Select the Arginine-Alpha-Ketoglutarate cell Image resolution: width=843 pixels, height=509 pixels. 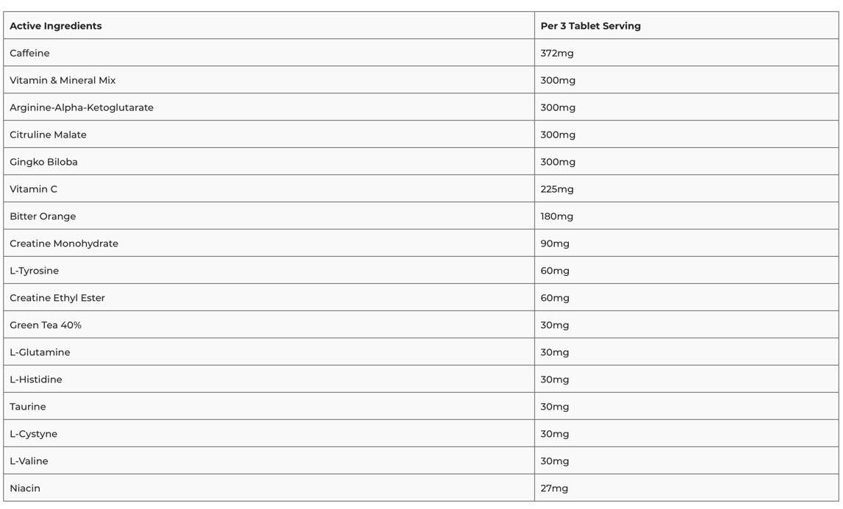pyautogui.click(x=269, y=107)
